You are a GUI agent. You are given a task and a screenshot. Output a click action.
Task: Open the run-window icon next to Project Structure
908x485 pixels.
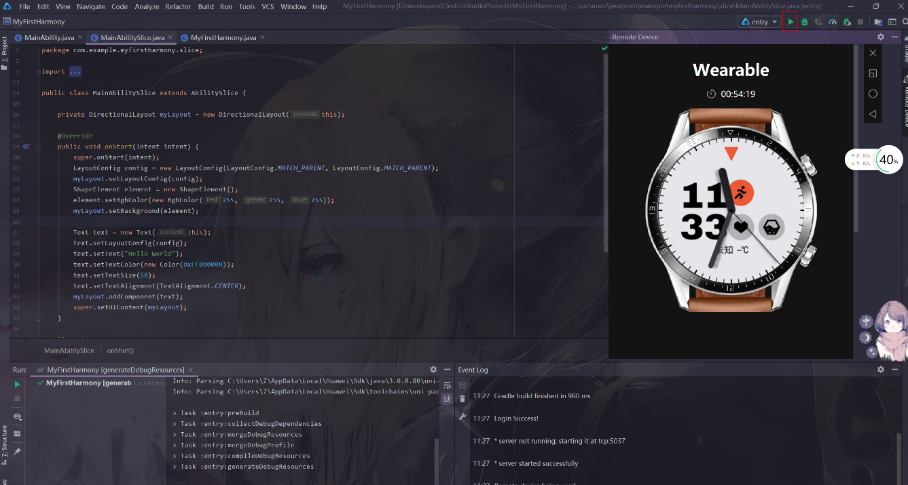coord(891,22)
